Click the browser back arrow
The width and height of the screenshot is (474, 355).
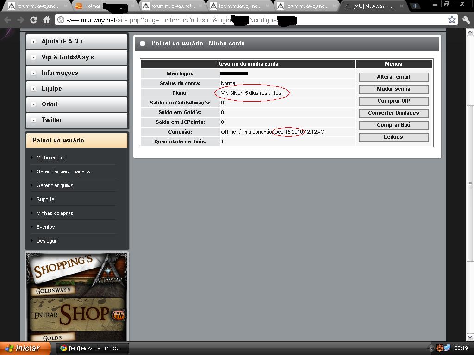click(8, 20)
